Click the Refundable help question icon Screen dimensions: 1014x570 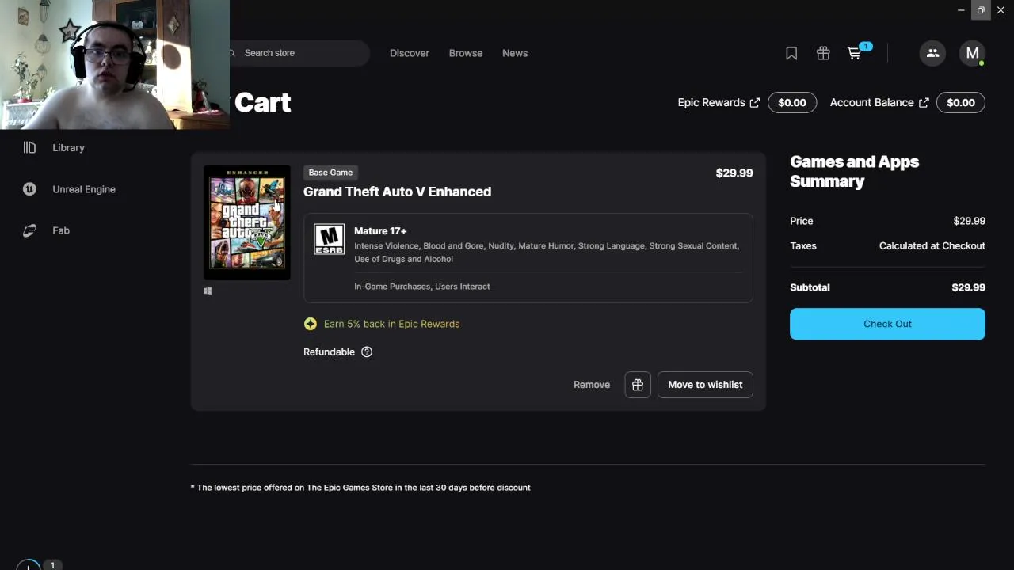[x=367, y=351]
